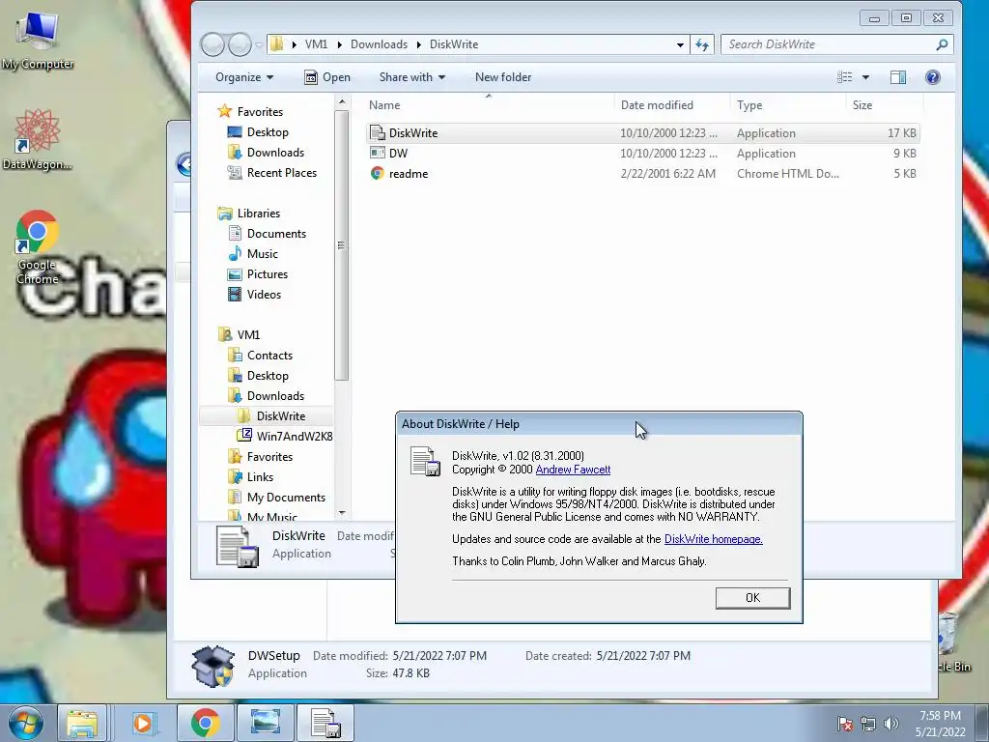Screen dimensions: 989x742
Task: Click the Explorer Forward button
Action: tap(240, 44)
